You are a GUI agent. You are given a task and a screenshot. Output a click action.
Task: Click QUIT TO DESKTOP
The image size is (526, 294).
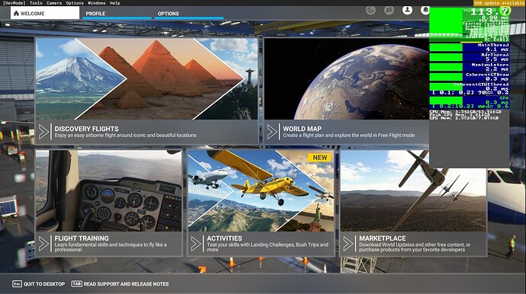[x=44, y=284]
